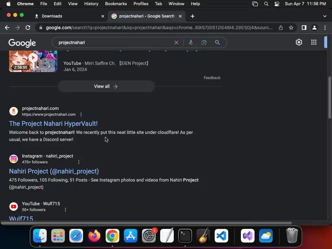Image resolution: width=332 pixels, height=249 pixels.
Task: Open Terminal from the Dock
Action: pos(185,236)
